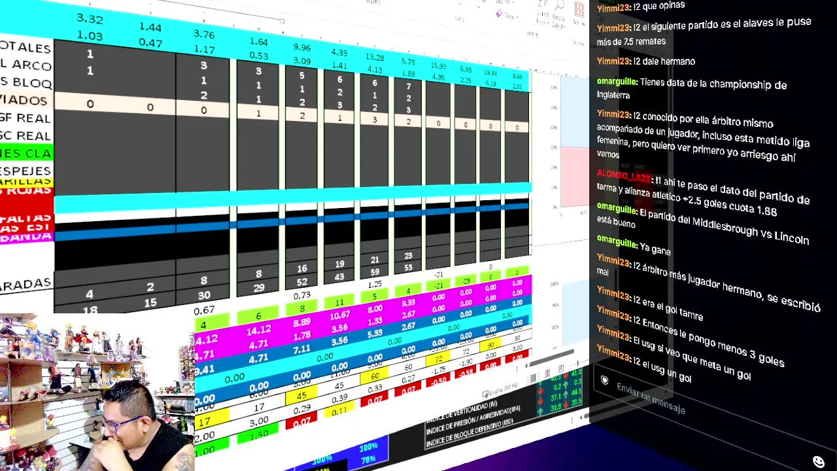Screen dimensions: 837x471
Task: Click omarguille's name on the championship message
Action: point(617,81)
